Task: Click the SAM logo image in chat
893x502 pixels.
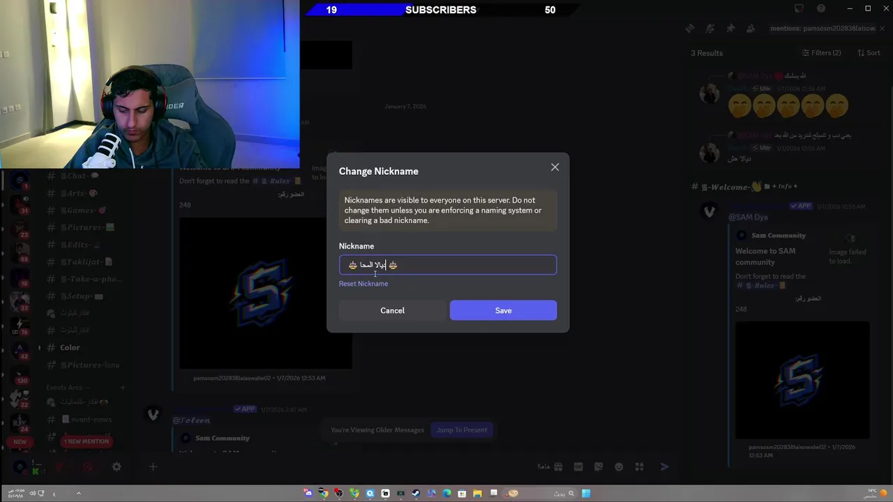Action: pyautogui.click(x=265, y=293)
